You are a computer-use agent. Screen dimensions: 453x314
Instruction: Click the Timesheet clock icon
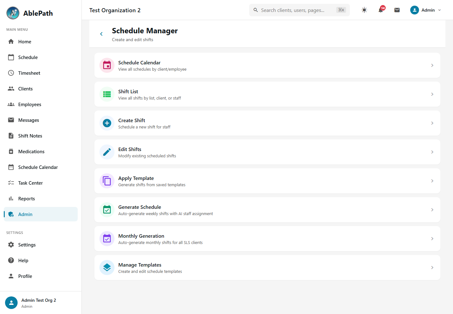point(11,73)
